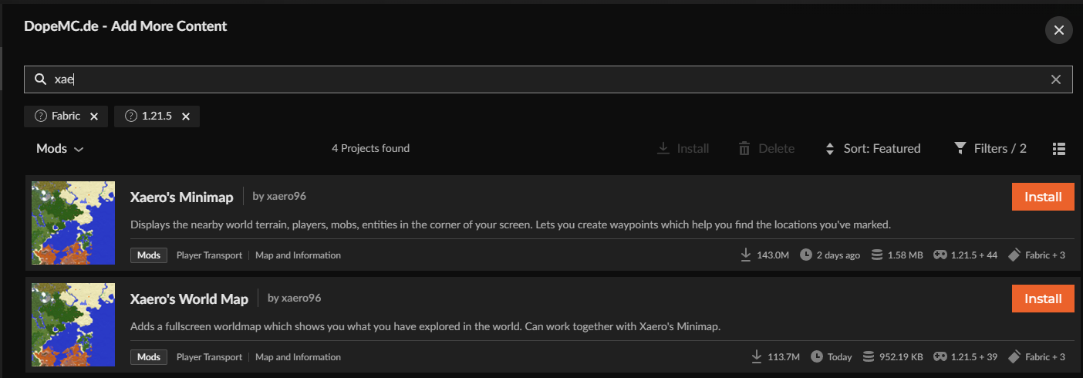Click the Sort up-down arrows icon
The width and height of the screenshot is (1083, 378).
(x=830, y=149)
